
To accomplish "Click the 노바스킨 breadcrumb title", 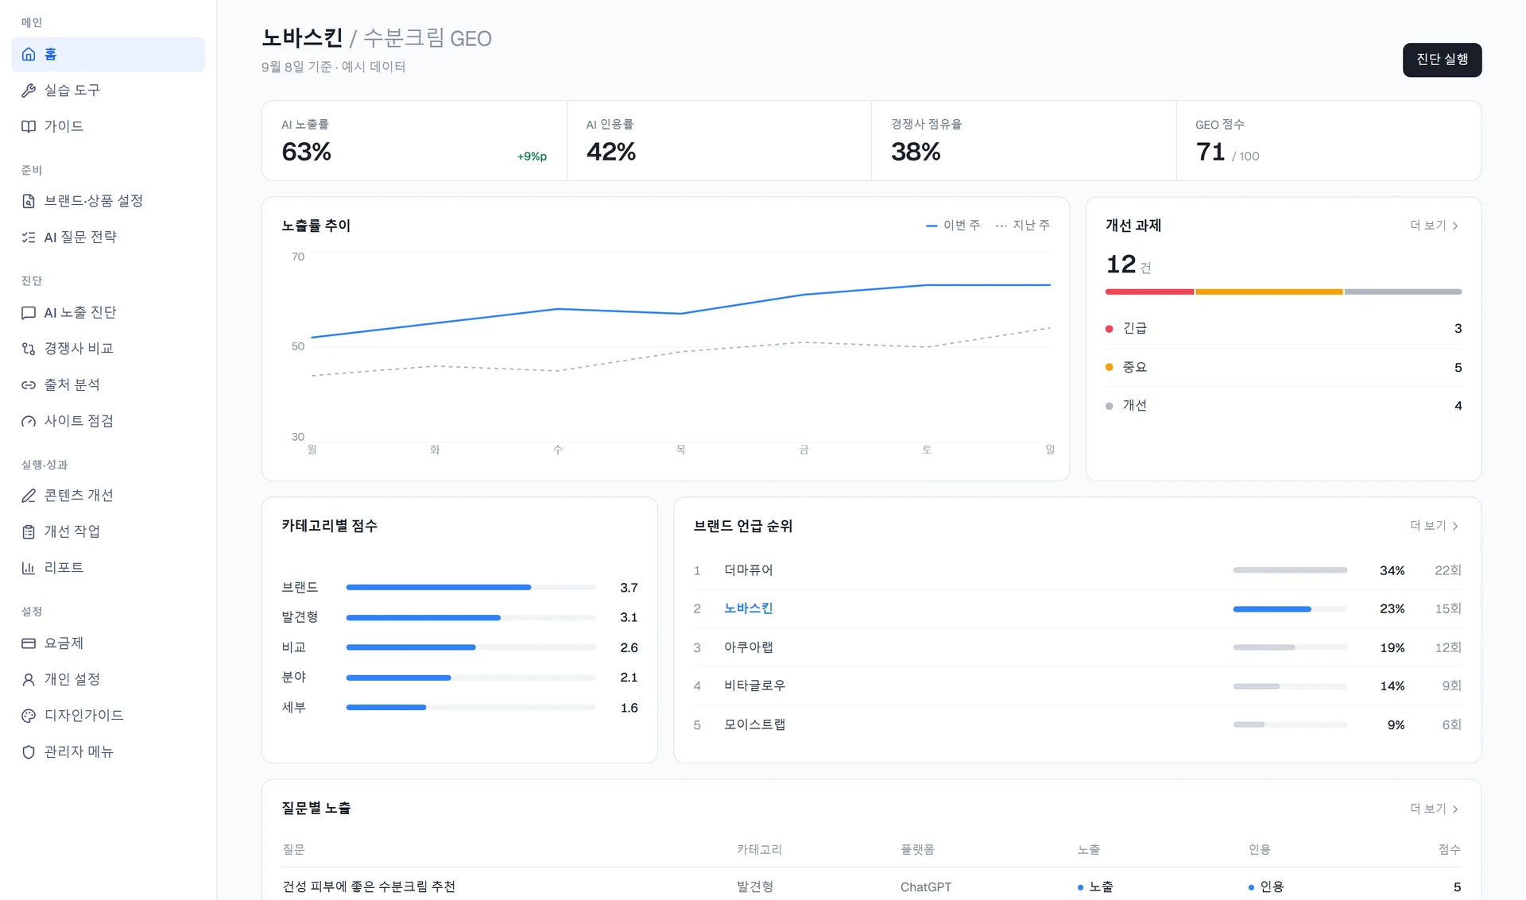I will (x=302, y=38).
